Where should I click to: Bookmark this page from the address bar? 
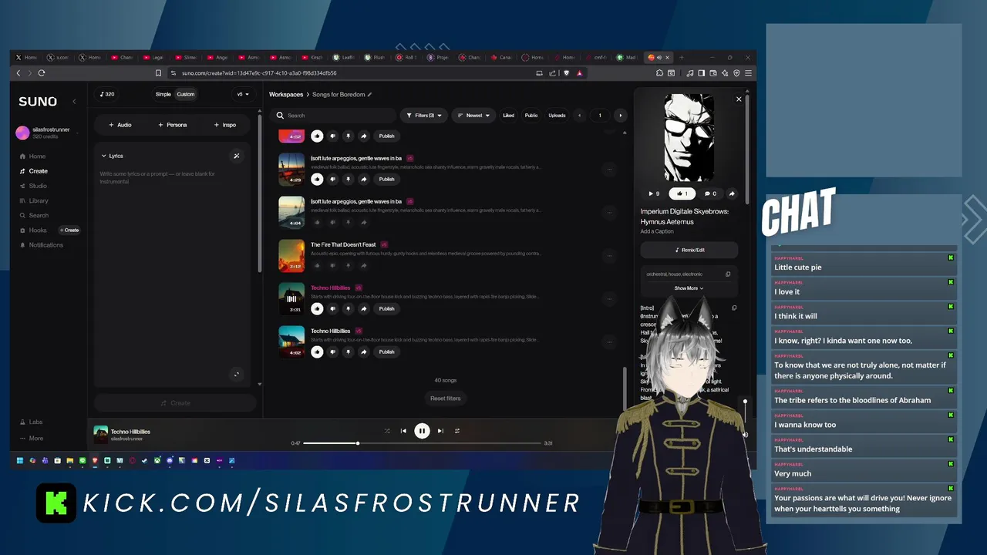[158, 73]
